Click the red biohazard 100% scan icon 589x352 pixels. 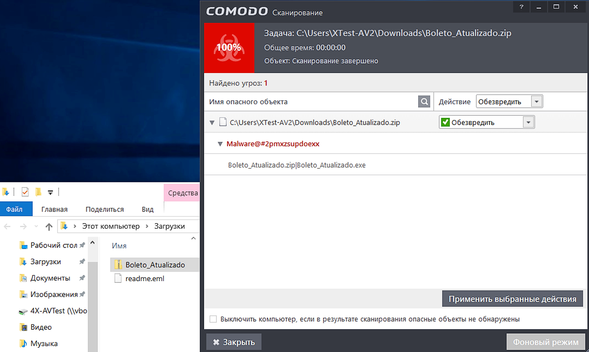point(229,48)
